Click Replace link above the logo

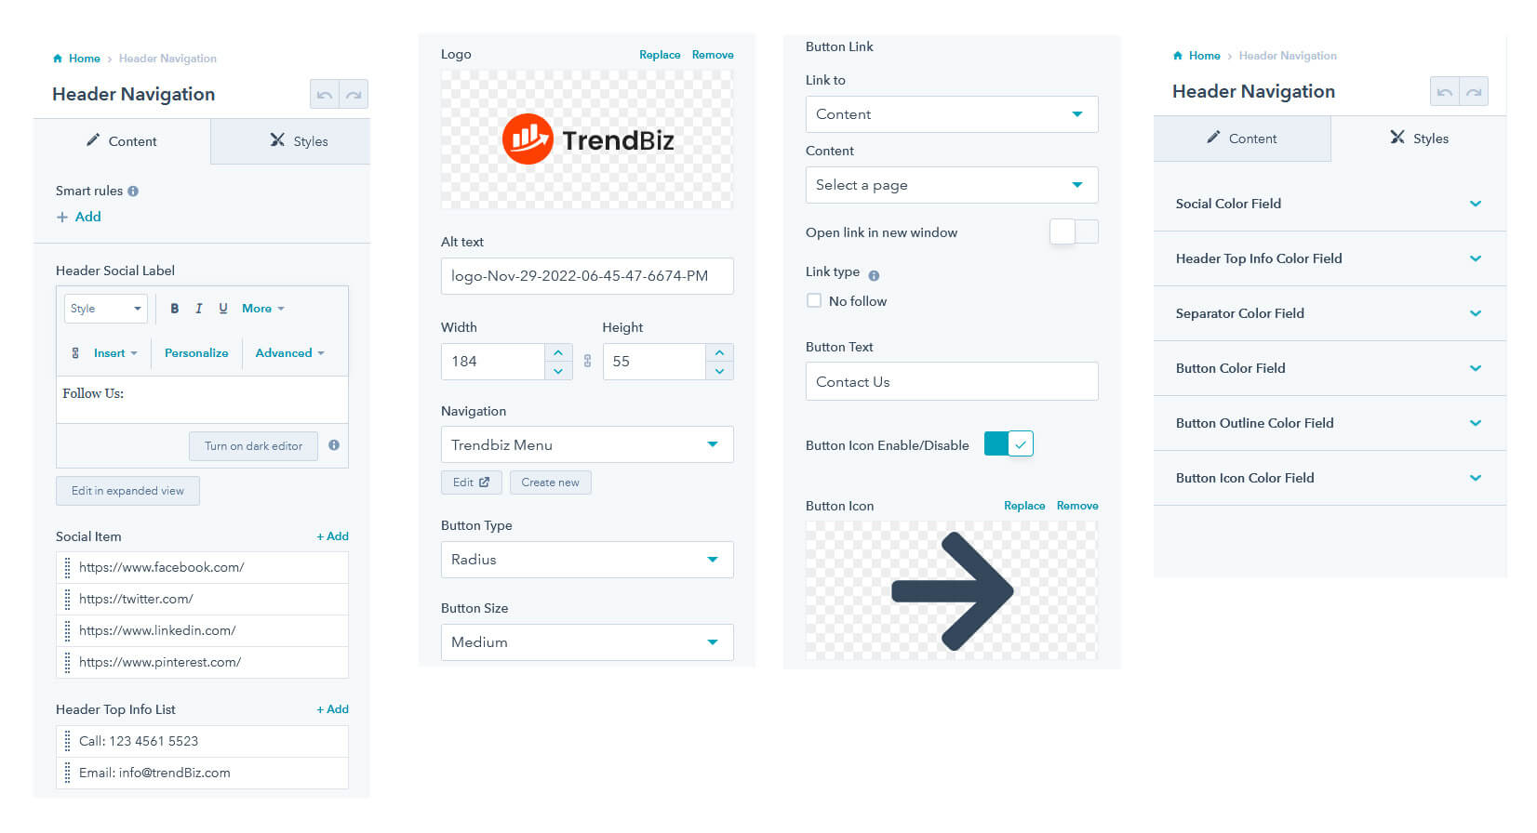point(660,55)
